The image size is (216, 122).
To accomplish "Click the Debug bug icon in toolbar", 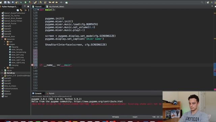I will (21, 2).
